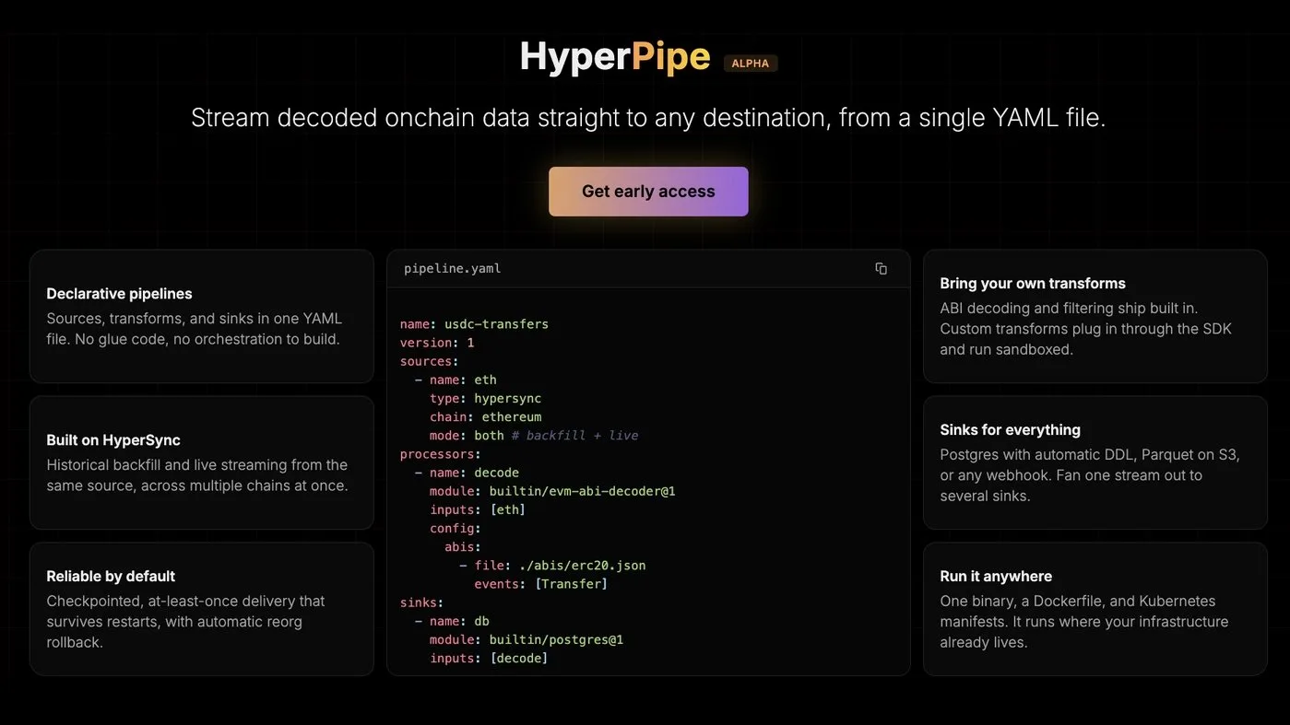Click the 'name: decode' code line
This screenshot has height=725, width=1290.
click(467, 473)
